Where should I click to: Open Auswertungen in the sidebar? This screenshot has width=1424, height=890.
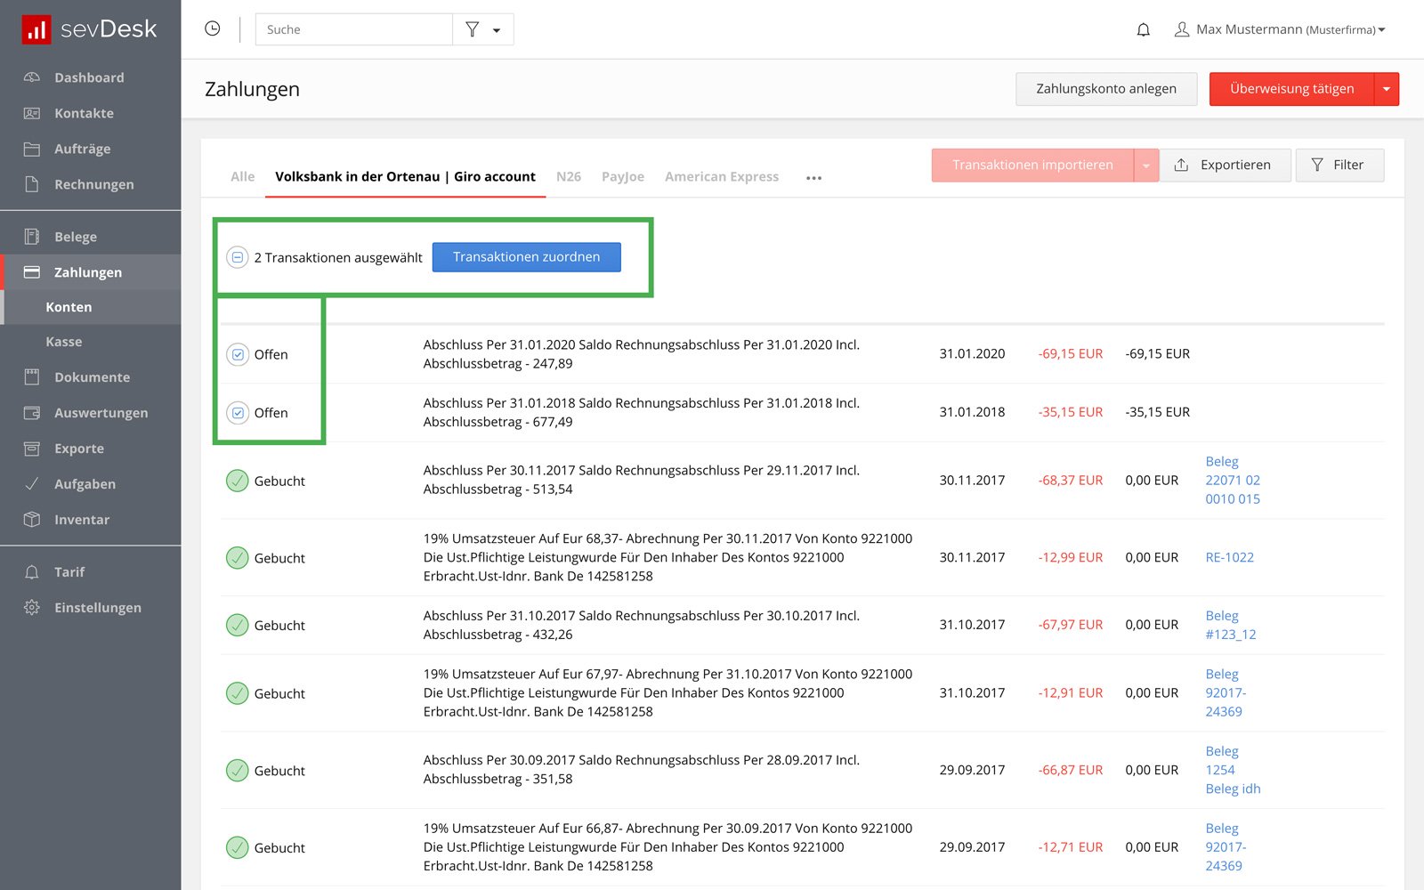(x=90, y=413)
